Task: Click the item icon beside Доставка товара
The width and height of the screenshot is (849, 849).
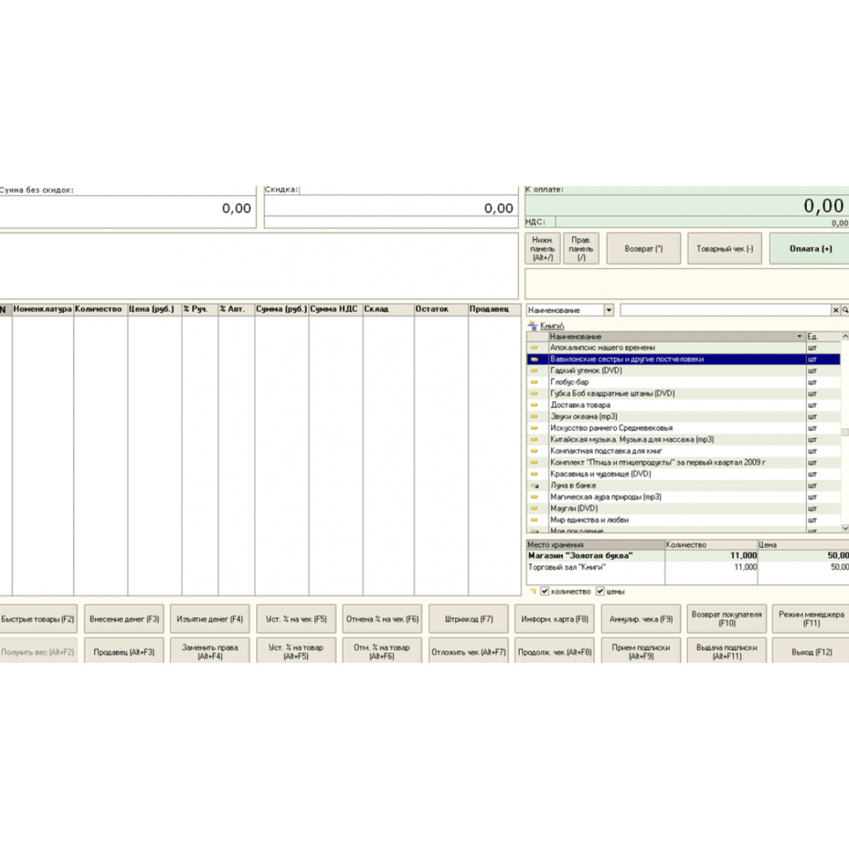Action: (535, 405)
